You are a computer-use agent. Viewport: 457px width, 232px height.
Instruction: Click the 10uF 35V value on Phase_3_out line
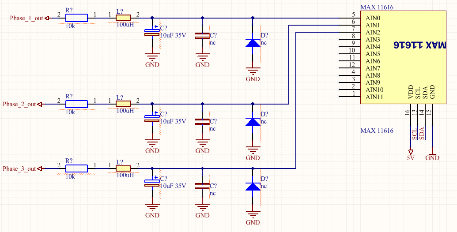tap(173, 186)
